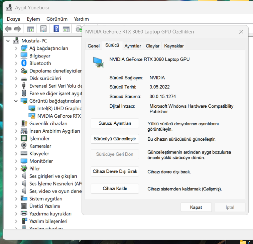Open the Dosya menu
Screen dimensions: 253x244
coord(14,19)
